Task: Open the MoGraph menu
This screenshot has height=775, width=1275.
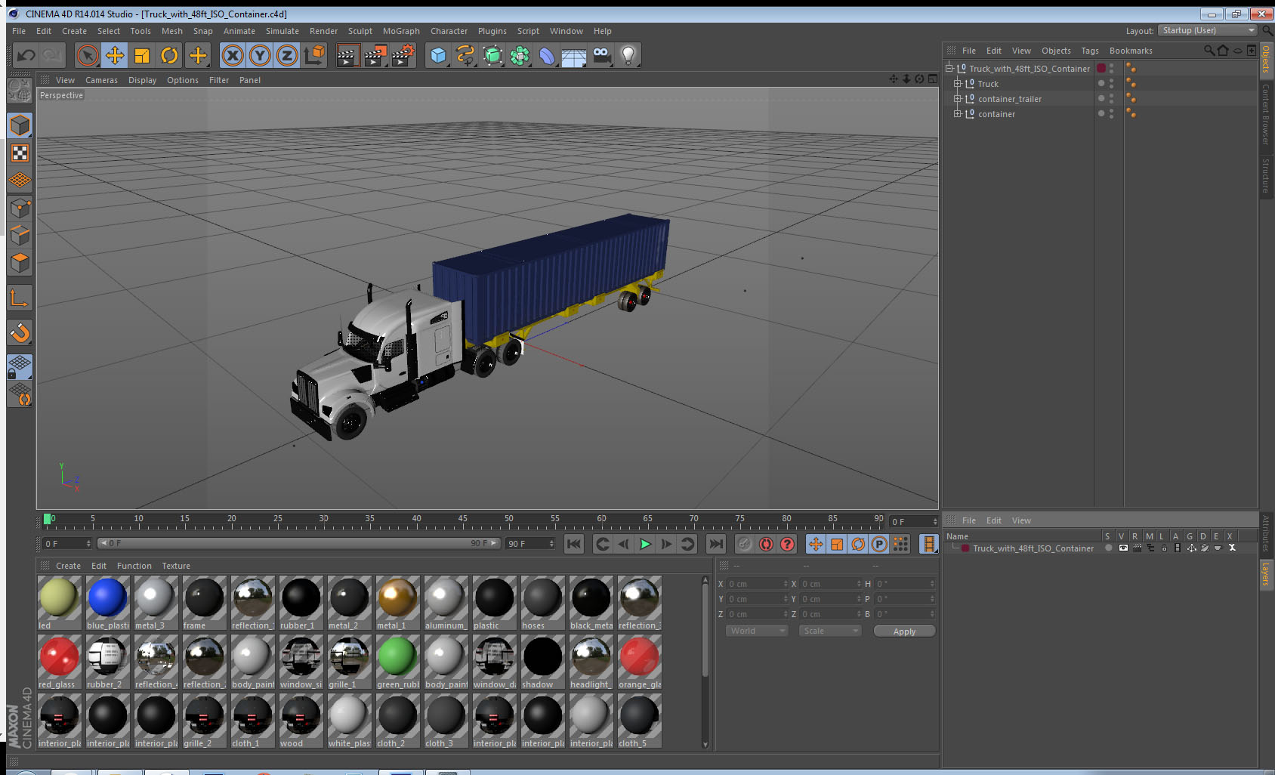Action: click(401, 31)
